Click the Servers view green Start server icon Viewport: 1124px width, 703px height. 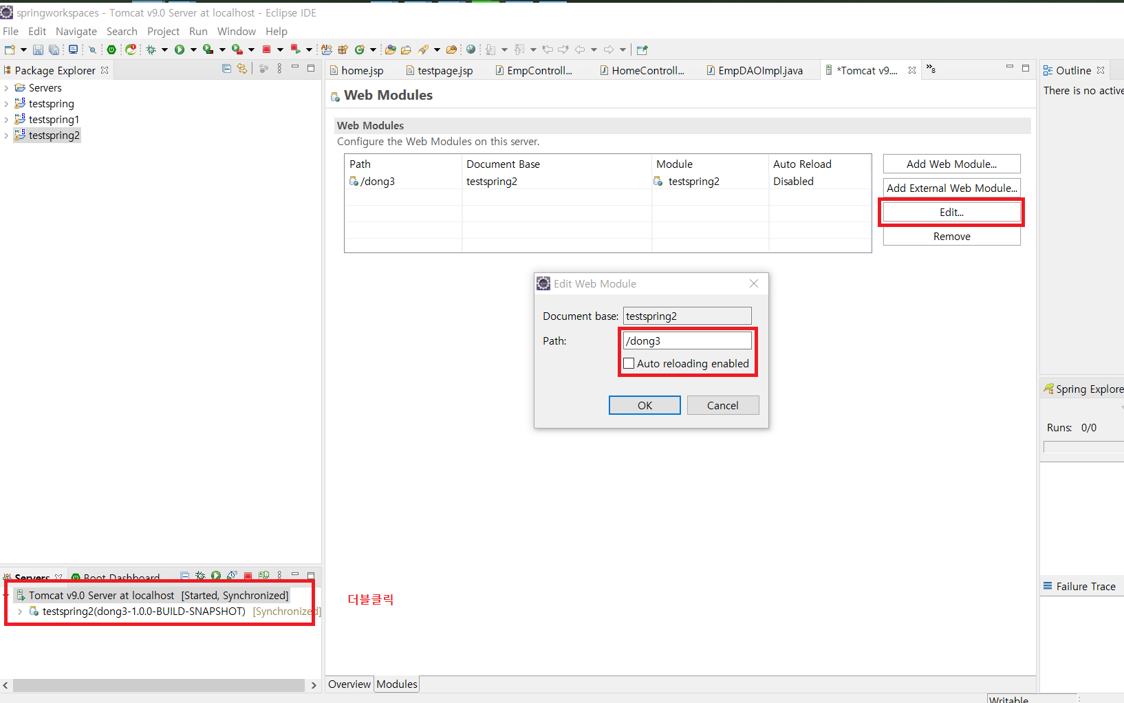[x=216, y=576]
